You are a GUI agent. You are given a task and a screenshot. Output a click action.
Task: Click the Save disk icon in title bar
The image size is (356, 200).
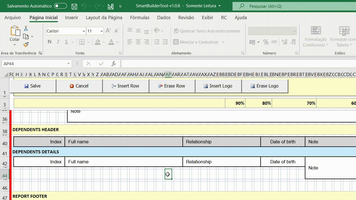pos(74,6)
